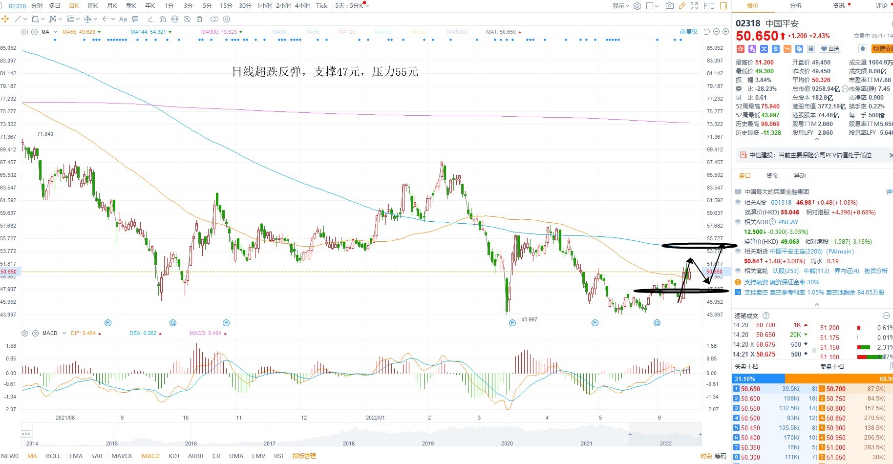Open chart display settings gear
The height and width of the screenshot is (464, 893).
click(x=637, y=6)
